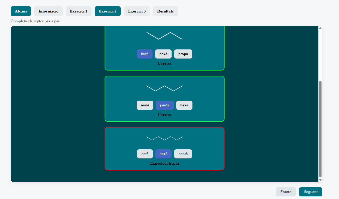Choose the butà answer option

[145, 54]
